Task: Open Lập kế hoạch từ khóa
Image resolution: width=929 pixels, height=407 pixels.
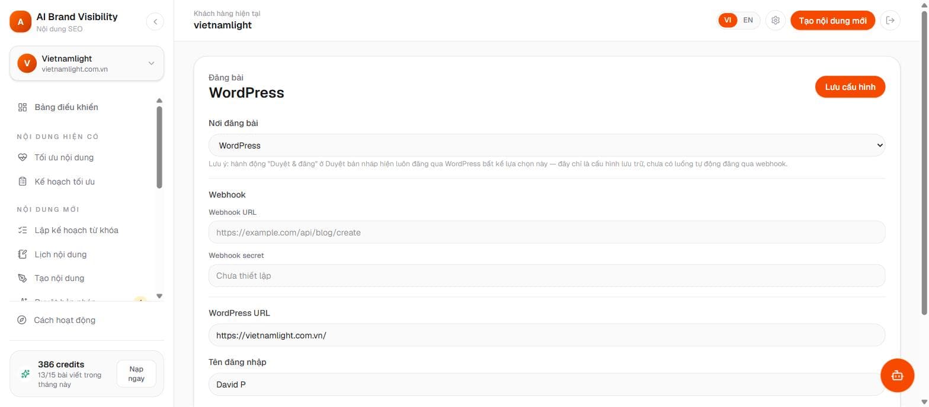Action: click(76, 230)
